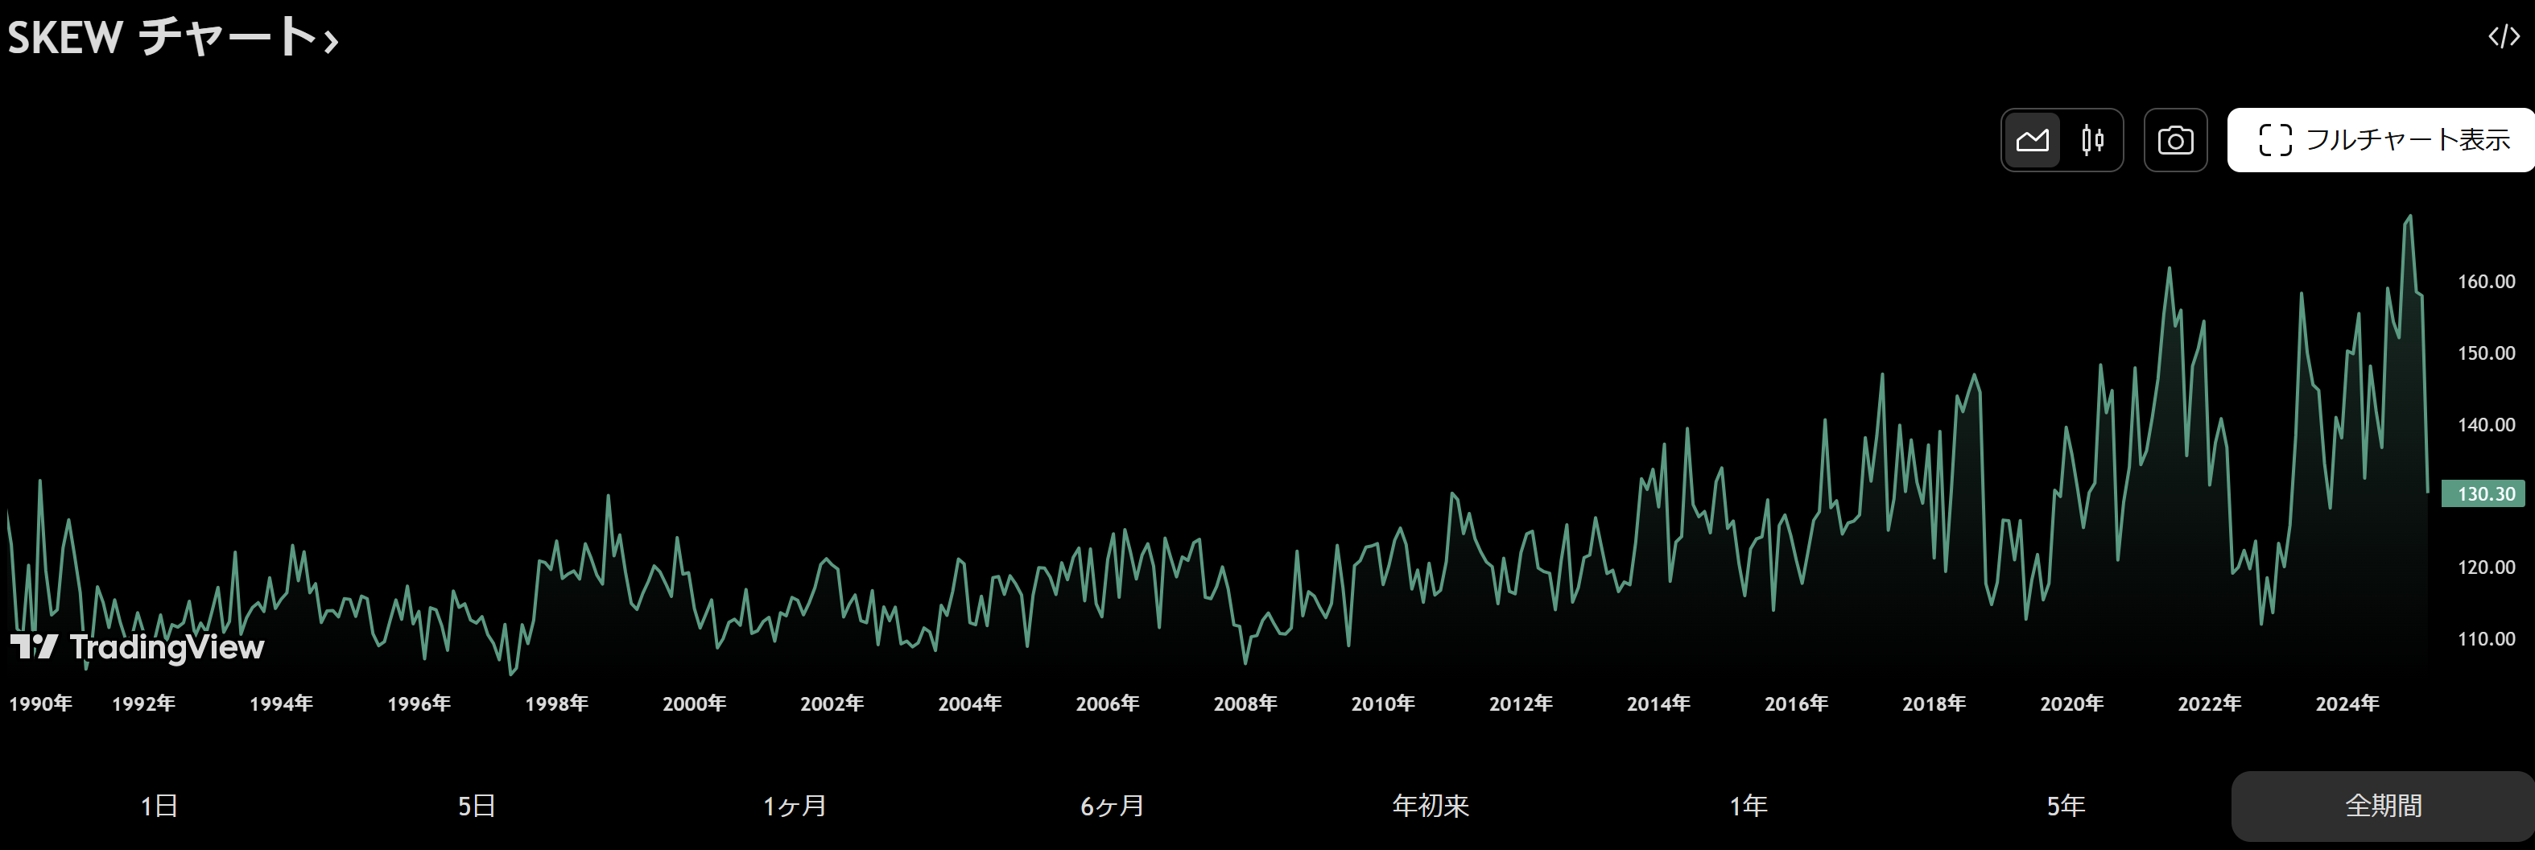Click the 2008年 time axis label

coord(1245,704)
